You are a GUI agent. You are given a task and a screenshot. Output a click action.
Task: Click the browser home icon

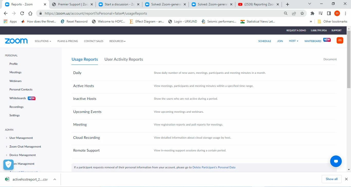click(x=30, y=13)
